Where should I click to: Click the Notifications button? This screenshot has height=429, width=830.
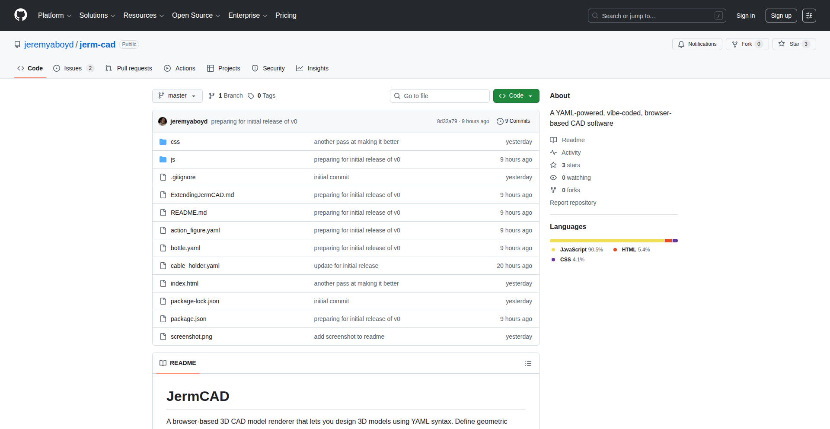pyautogui.click(x=697, y=44)
